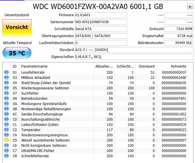The width and height of the screenshot is (195, 163).
Task: Click the status orb for Laden/Entladen-Zyklen
Action: point(6,124)
